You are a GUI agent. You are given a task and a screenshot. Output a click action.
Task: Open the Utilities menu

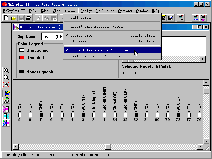pyautogui.click(x=105, y=11)
